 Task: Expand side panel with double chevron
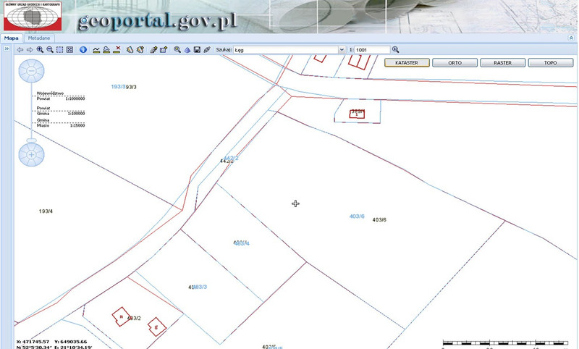click(6, 49)
